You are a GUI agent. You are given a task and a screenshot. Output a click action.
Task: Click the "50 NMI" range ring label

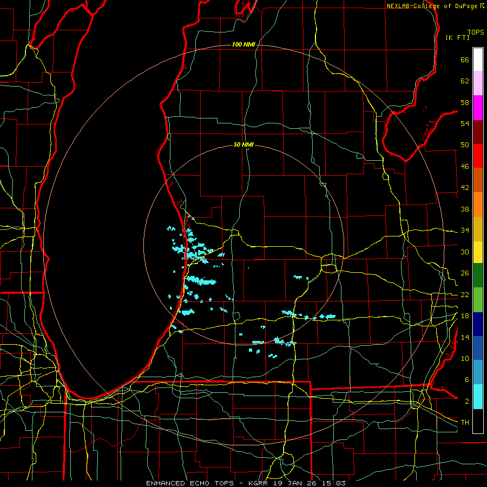[x=243, y=144]
